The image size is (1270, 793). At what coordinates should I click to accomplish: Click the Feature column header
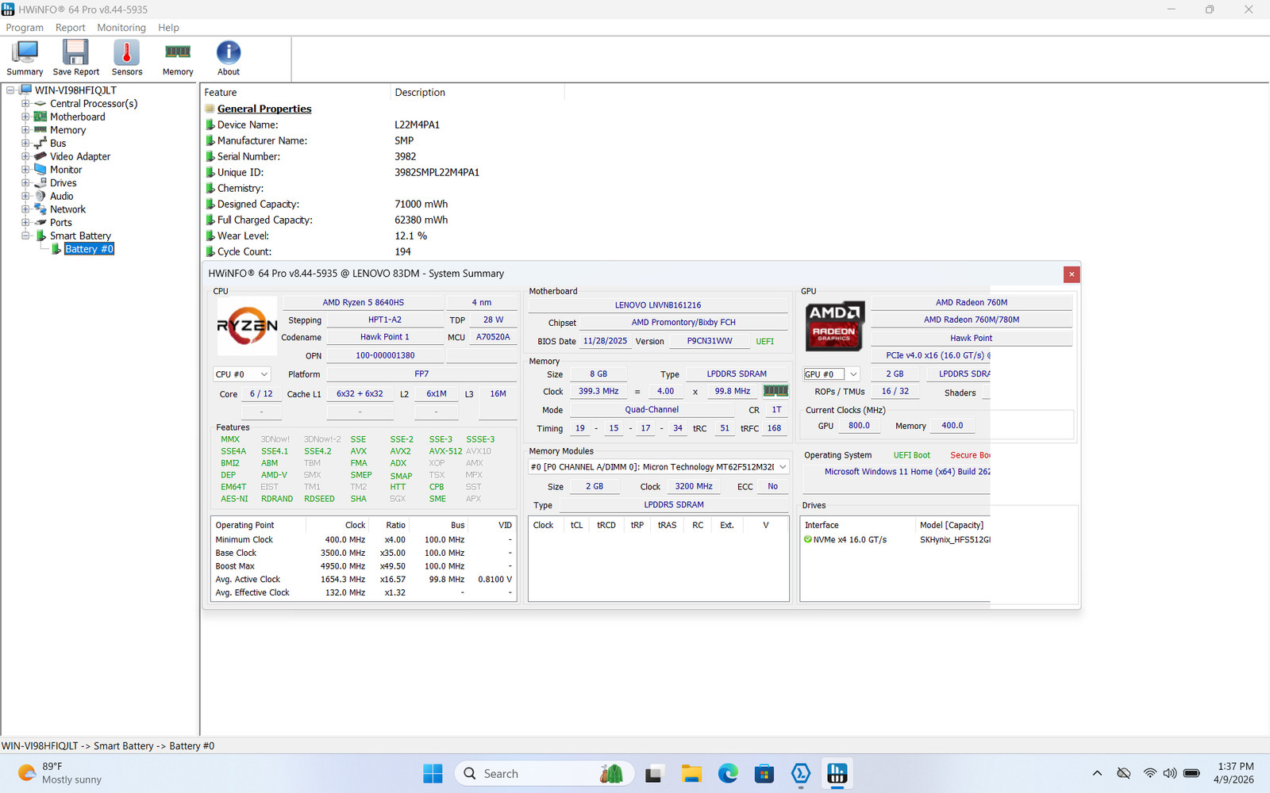point(295,93)
